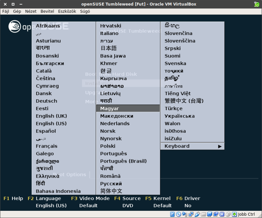262x218 pixels.
Task: Open the Nézet menu
Action: coord(31,11)
